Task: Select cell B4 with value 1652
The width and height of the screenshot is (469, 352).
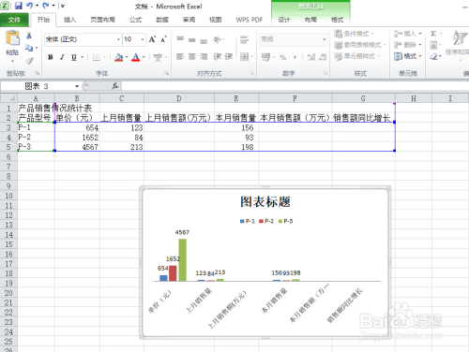Action: [x=77, y=138]
